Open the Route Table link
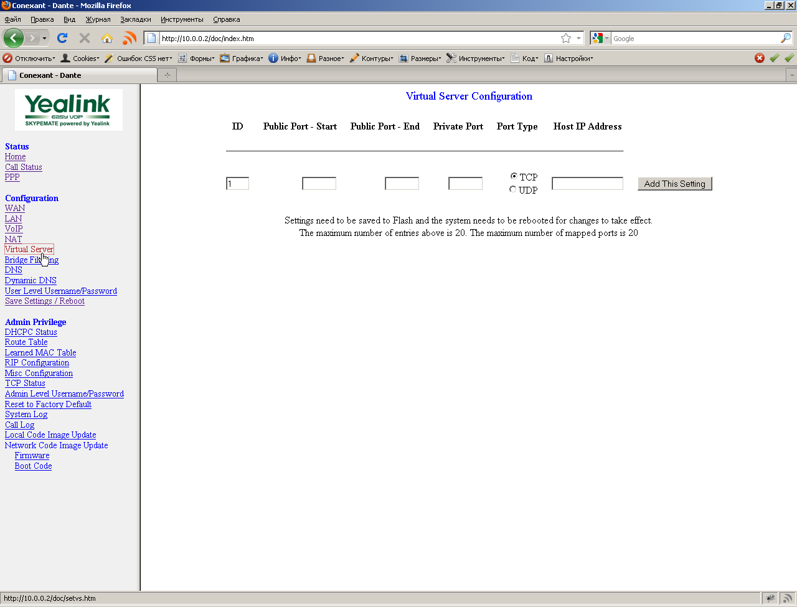This screenshot has height=607, width=797. tap(26, 342)
